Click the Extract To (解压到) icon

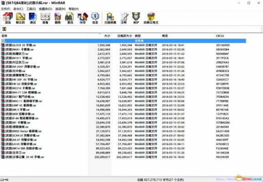(20, 18)
